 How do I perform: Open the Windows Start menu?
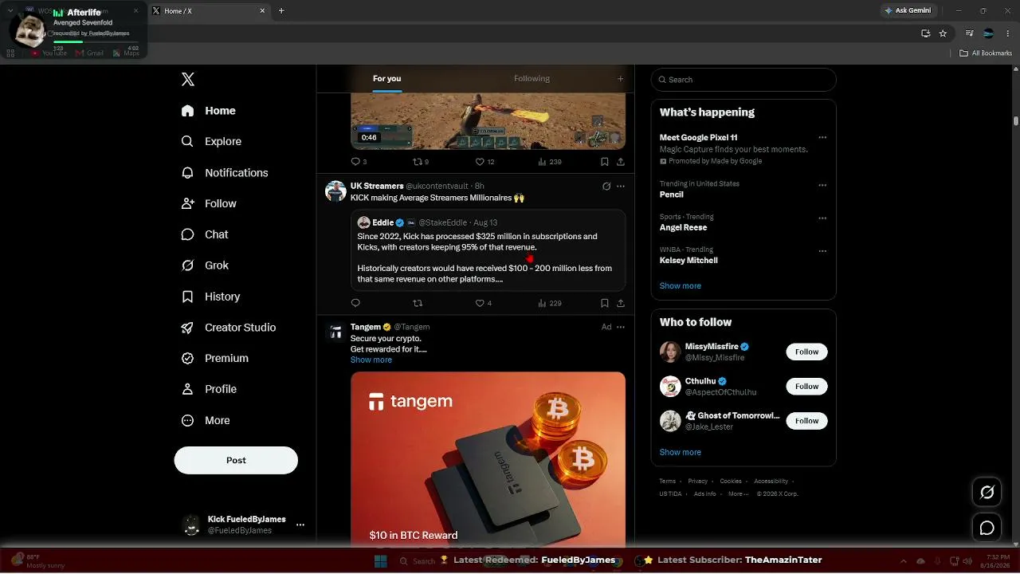click(x=381, y=560)
